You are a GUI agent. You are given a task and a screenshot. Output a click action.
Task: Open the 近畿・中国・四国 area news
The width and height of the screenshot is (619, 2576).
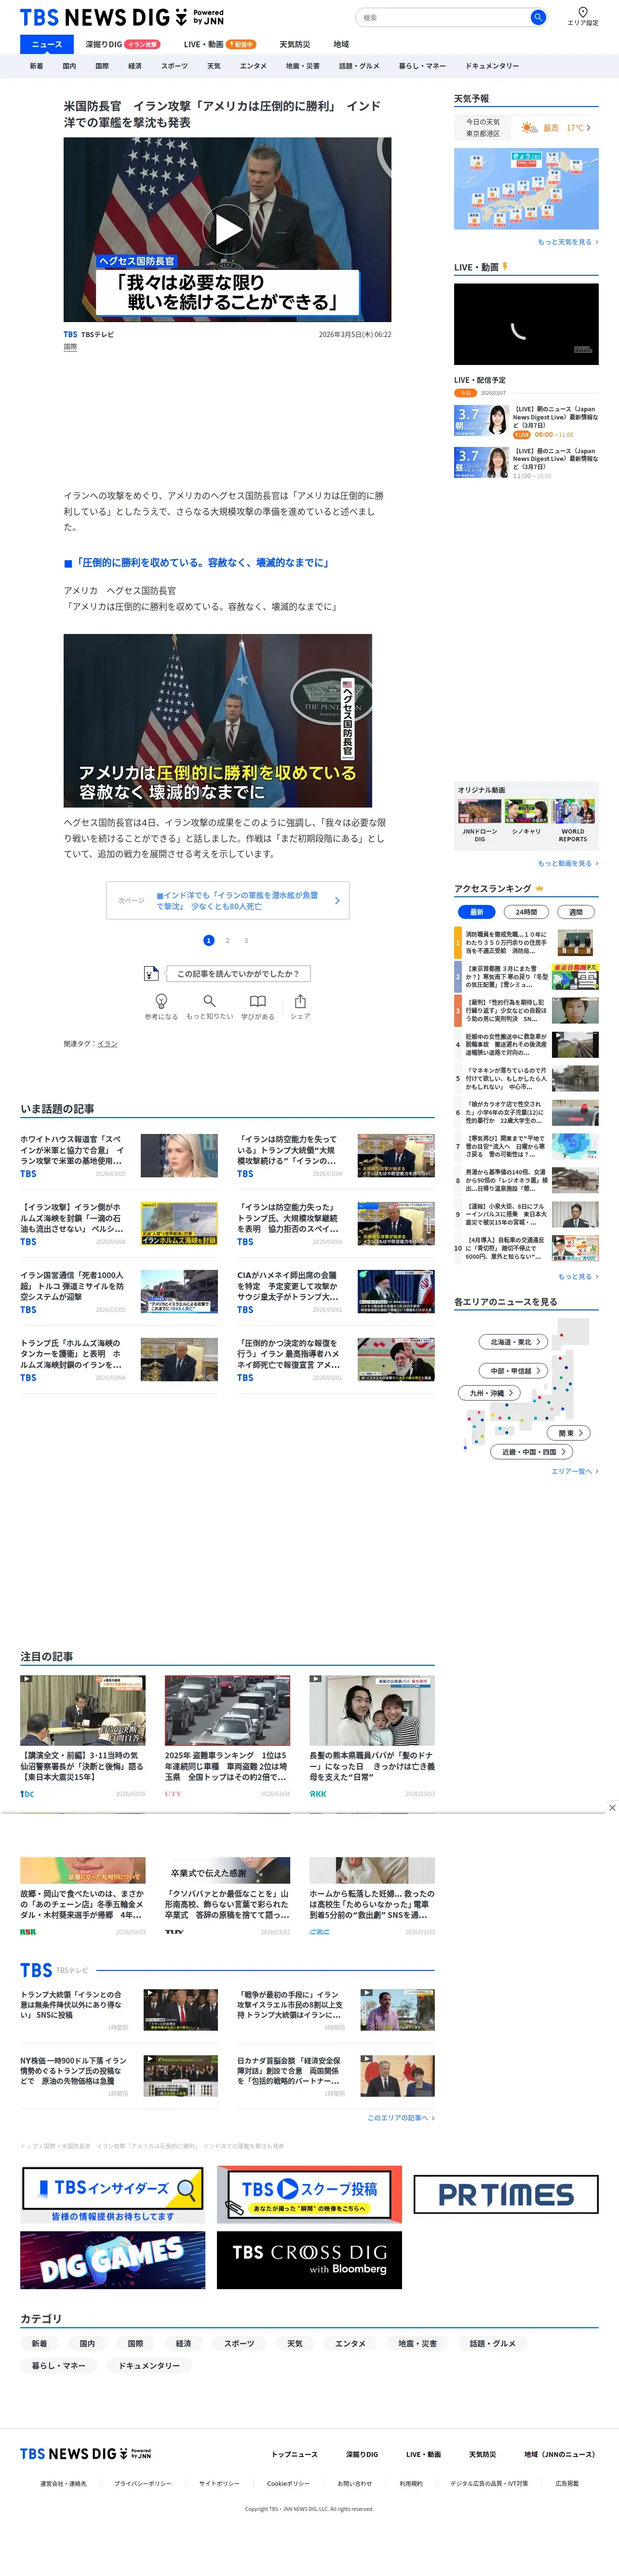click(x=533, y=1452)
